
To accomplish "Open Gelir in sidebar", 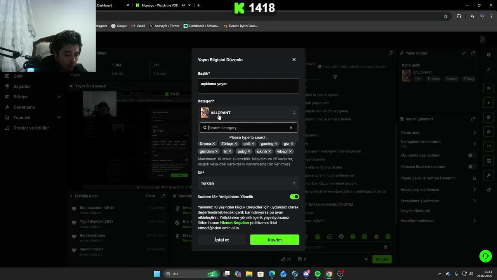I will pyautogui.click(x=18, y=76).
